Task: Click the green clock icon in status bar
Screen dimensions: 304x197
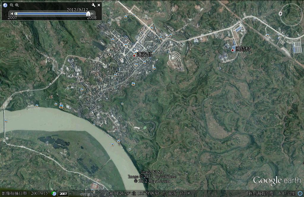Action: click(54, 193)
